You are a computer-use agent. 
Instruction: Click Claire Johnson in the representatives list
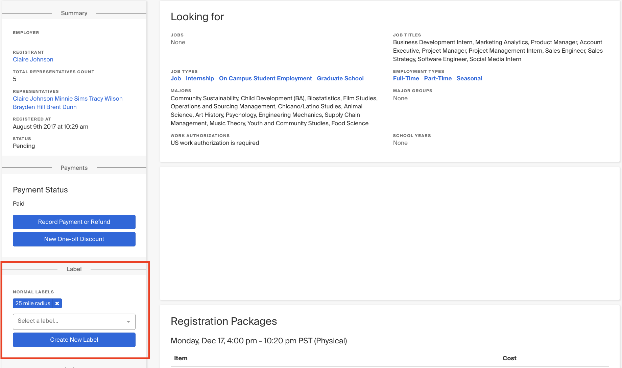click(x=33, y=99)
